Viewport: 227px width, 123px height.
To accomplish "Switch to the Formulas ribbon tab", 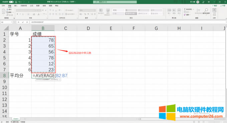I will coord(32,6).
